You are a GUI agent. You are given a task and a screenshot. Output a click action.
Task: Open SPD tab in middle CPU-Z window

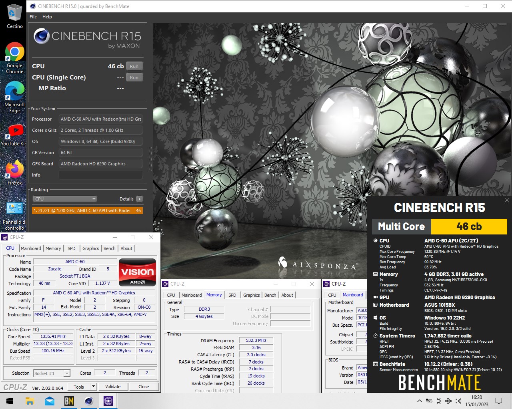[232, 295]
